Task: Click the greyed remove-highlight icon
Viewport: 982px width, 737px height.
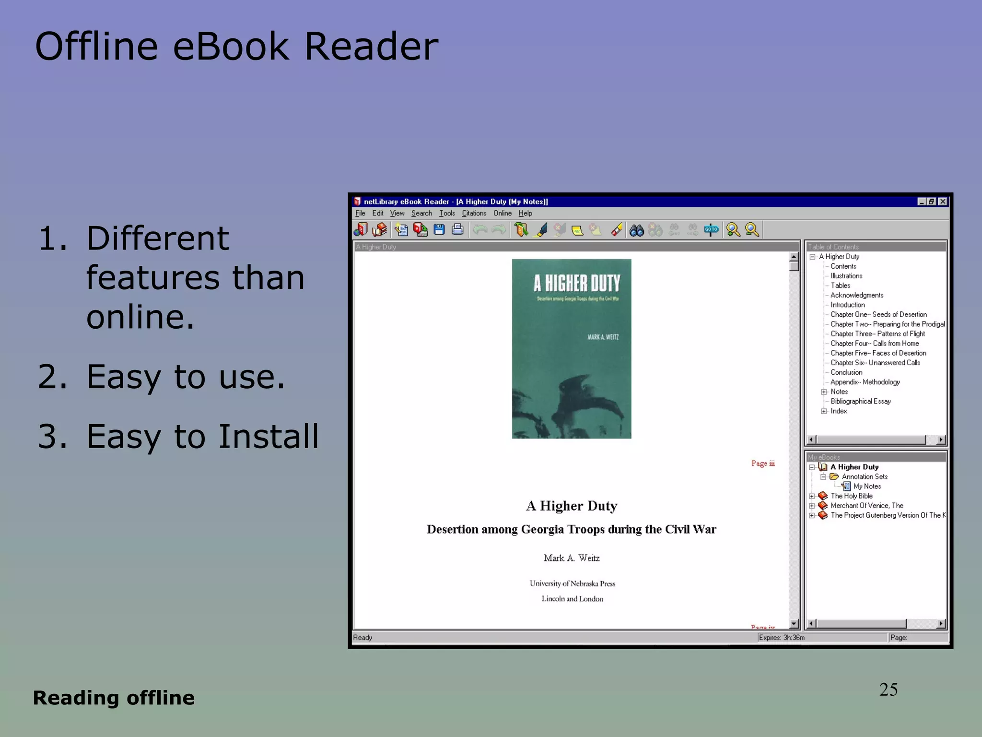Action: click(x=559, y=230)
